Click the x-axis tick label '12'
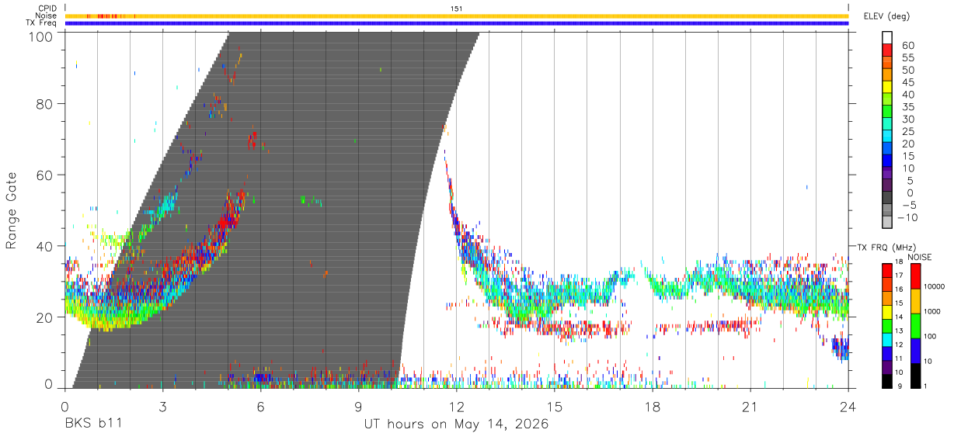The image size is (954, 440). tap(457, 407)
